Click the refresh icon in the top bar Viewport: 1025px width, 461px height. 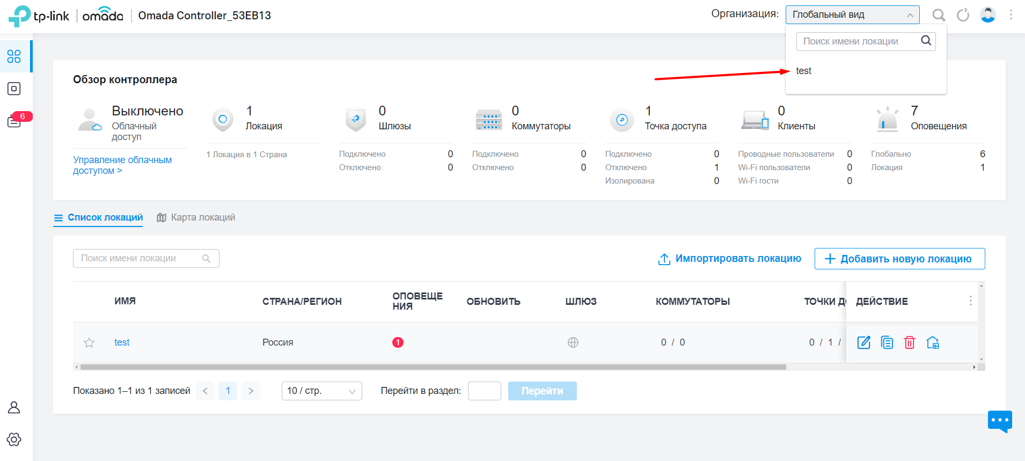pyautogui.click(x=963, y=15)
